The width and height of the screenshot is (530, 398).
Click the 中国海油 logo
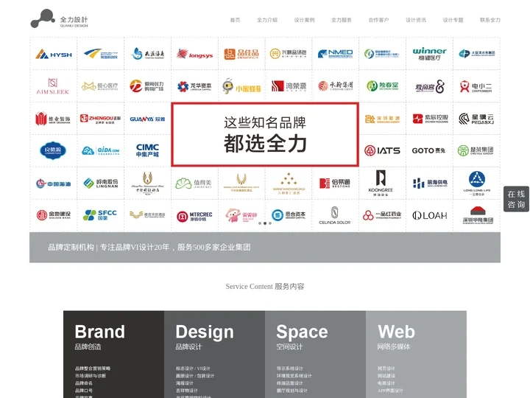point(54,184)
